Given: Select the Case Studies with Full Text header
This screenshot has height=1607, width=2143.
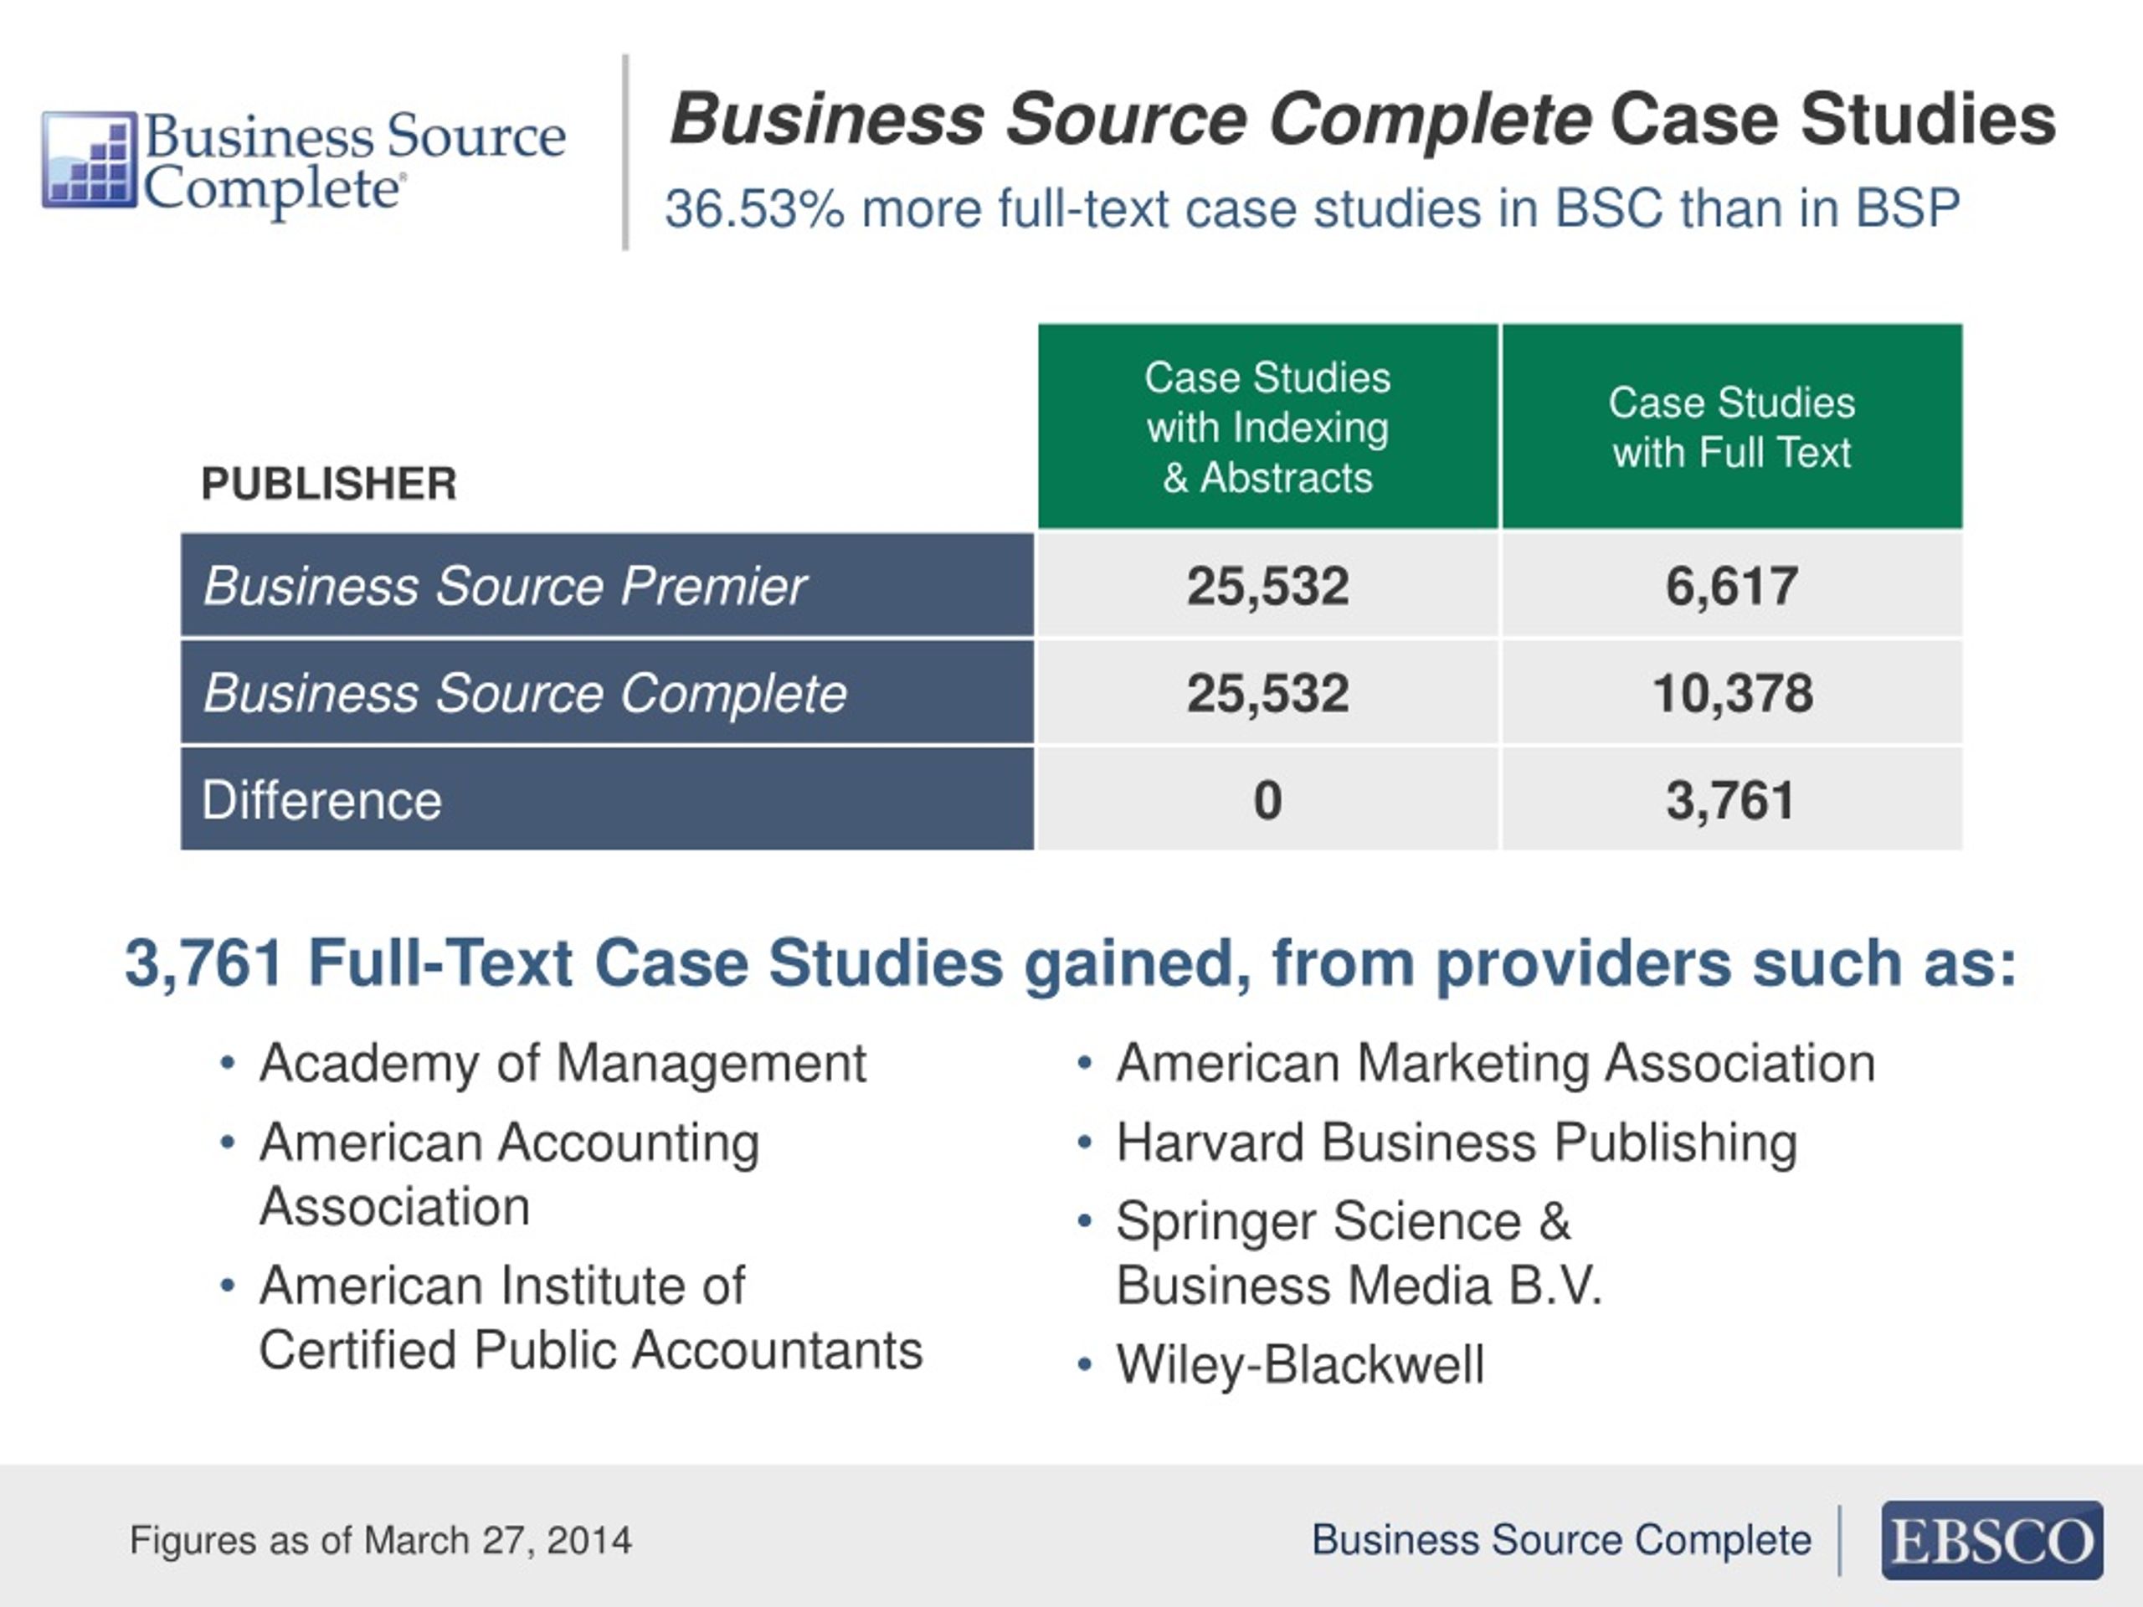Looking at the screenshot, I should pos(1731,427).
